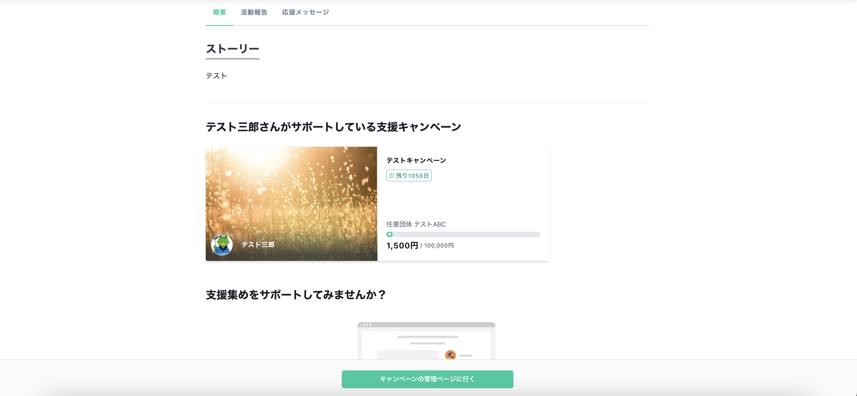The height and width of the screenshot is (396, 857).
Task: Click the funding progress bar showing 1,500円
Action: click(462, 234)
